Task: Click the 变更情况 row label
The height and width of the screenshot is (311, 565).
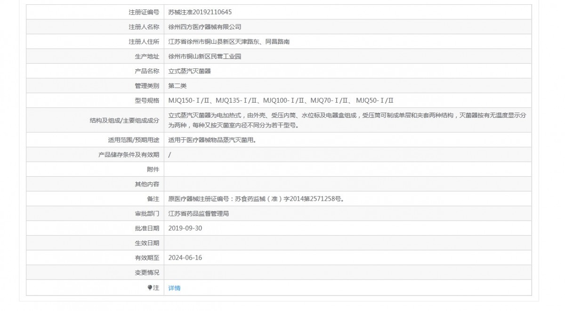Action: 147,272
